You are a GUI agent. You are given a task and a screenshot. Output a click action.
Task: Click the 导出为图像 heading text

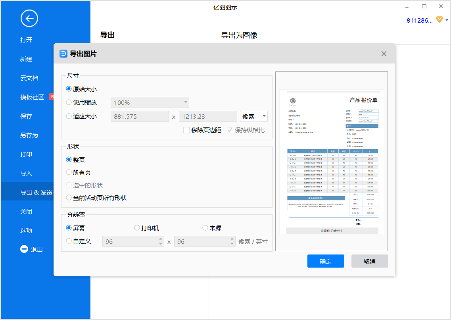(239, 35)
